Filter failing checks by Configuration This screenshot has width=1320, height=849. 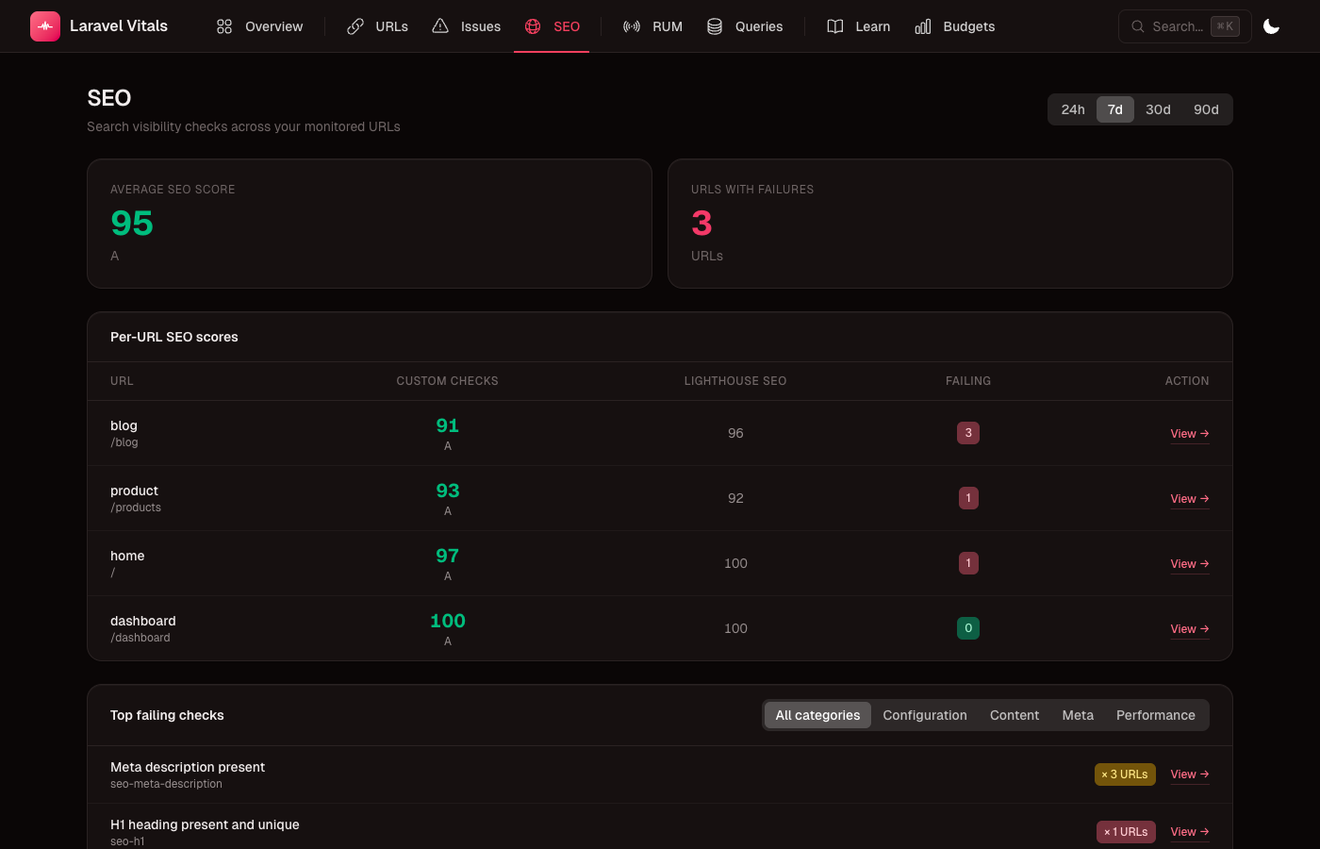[925, 715]
